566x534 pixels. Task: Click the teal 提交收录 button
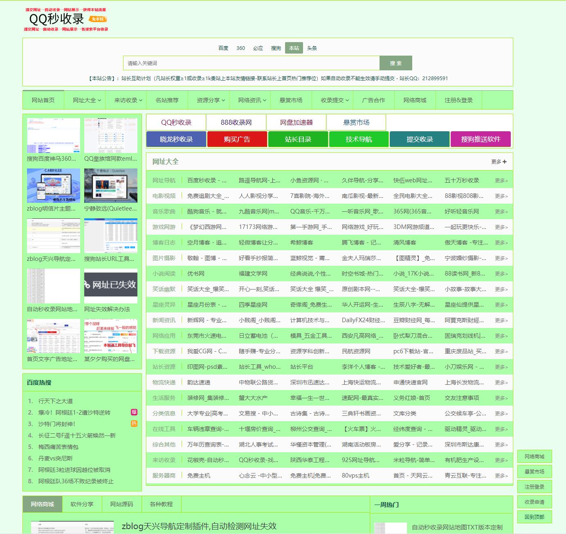pyautogui.click(x=420, y=139)
